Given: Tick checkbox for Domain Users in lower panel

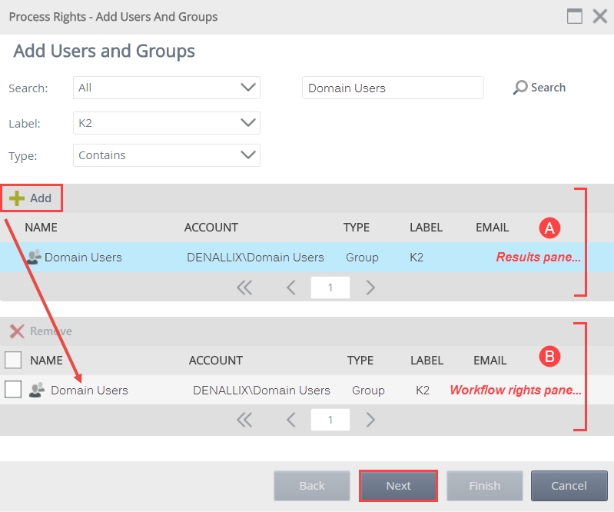Looking at the screenshot, I should point(13,390).
